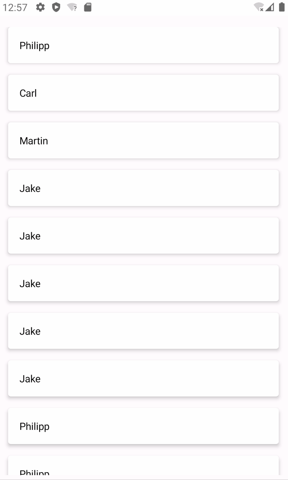Image resolution: width=288 pixels, height=480 pixels.
Task: Click the "Martin" name text
Action: (34, 141)
